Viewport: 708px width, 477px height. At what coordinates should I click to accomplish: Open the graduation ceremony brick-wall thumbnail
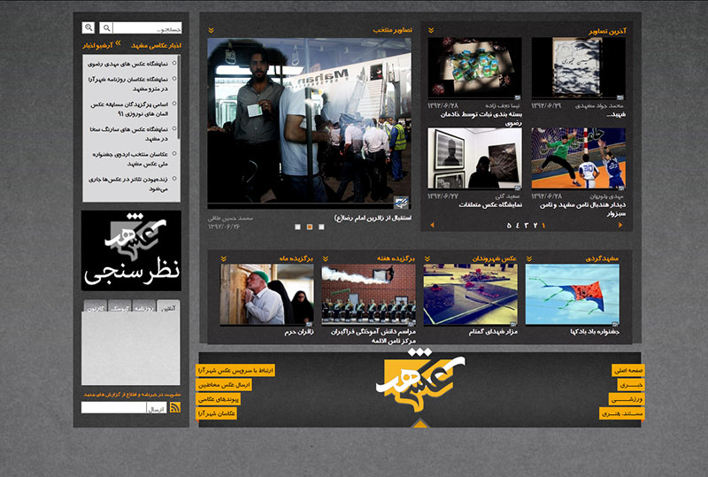(368, 294)
